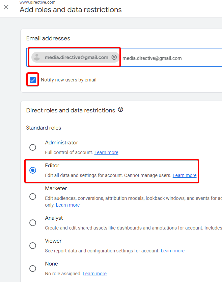Select the Administrator role radio button

tap(33, 147)
